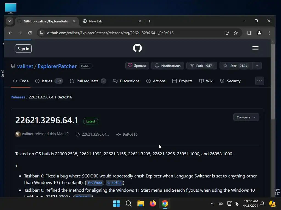Open File Explorer from taskbar

coord(141,203)
